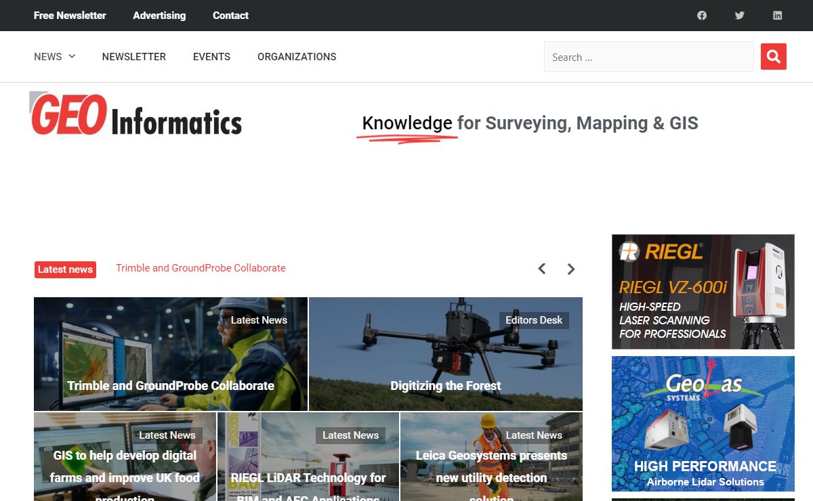Click the red search magnifier button
This screenshot has height=501, width=813.
click(774, 57)
